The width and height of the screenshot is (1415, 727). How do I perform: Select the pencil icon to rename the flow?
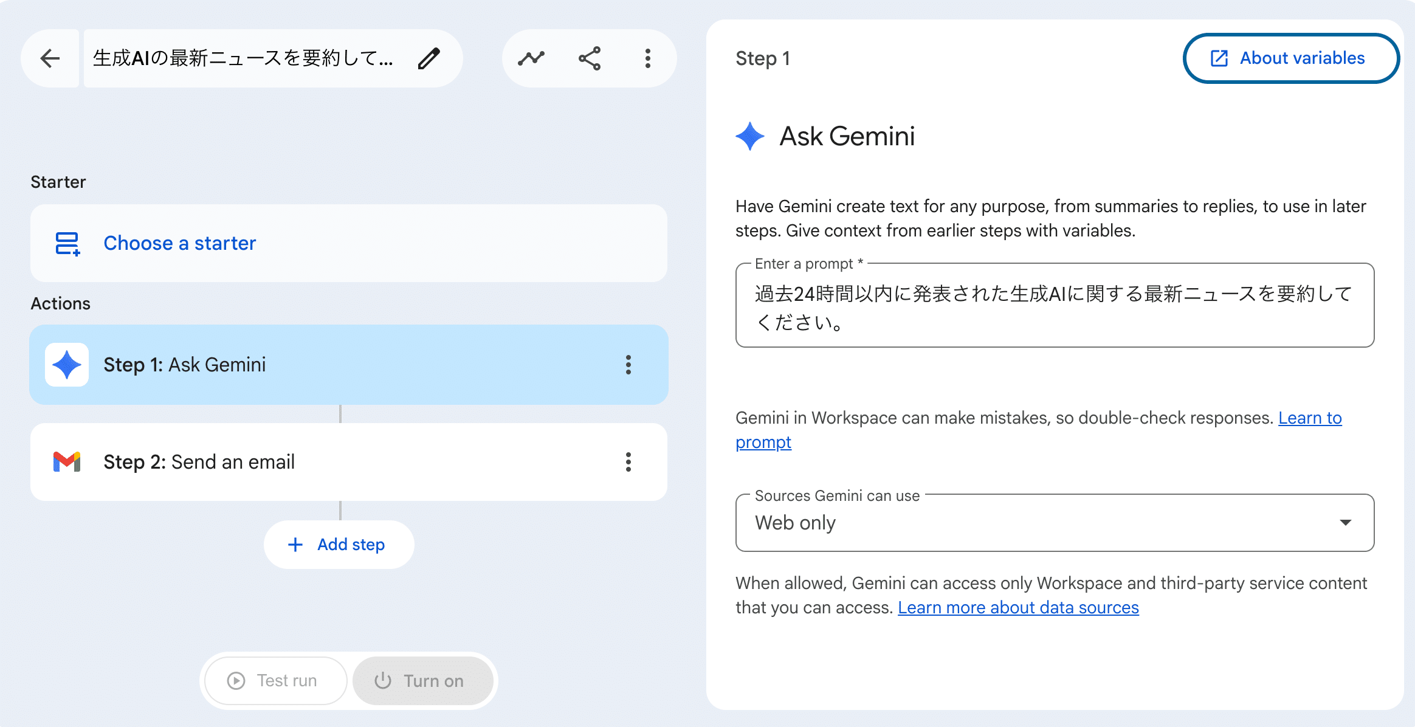(430, 58)
